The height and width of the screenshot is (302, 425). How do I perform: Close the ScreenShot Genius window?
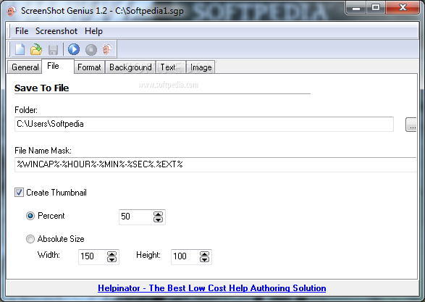(x=403, y=7)
